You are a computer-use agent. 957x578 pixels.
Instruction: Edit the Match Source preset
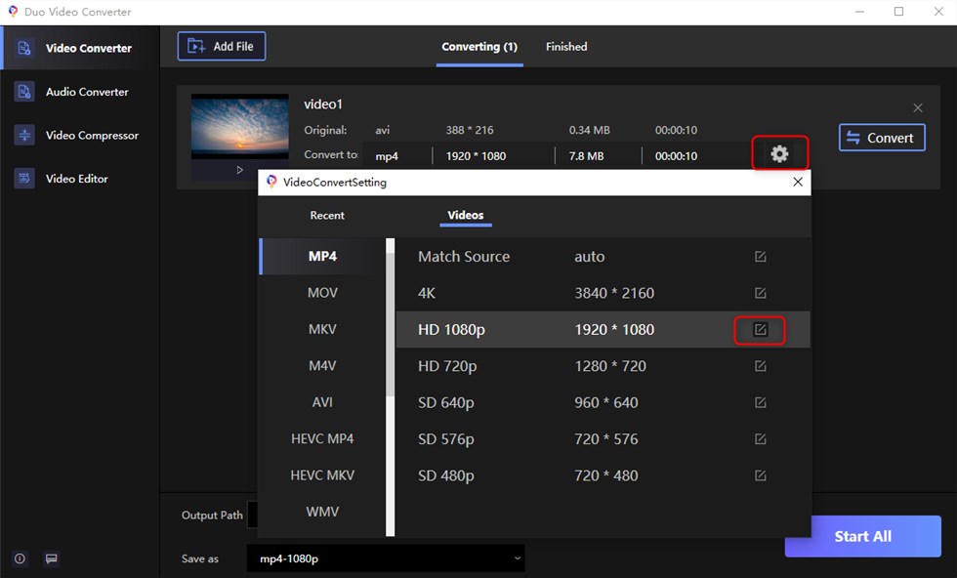coord(760,257)
